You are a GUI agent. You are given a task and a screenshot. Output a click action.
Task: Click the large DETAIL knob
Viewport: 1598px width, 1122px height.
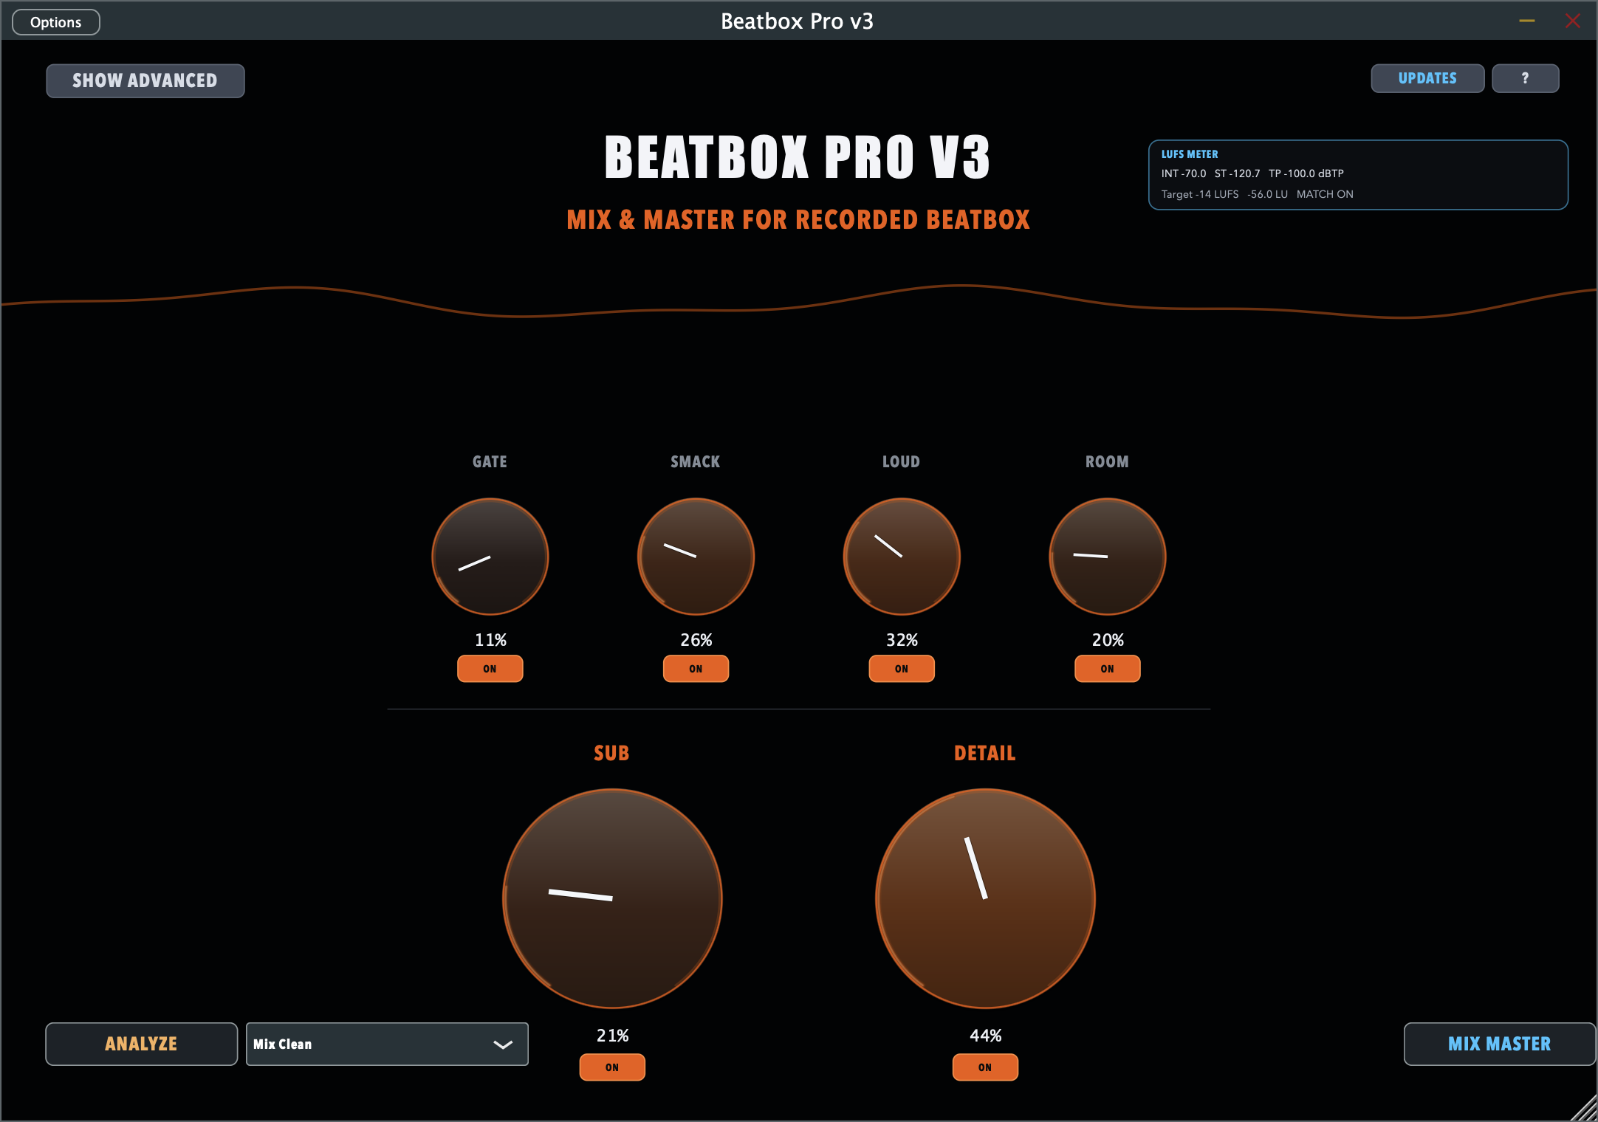click(985, 898)
